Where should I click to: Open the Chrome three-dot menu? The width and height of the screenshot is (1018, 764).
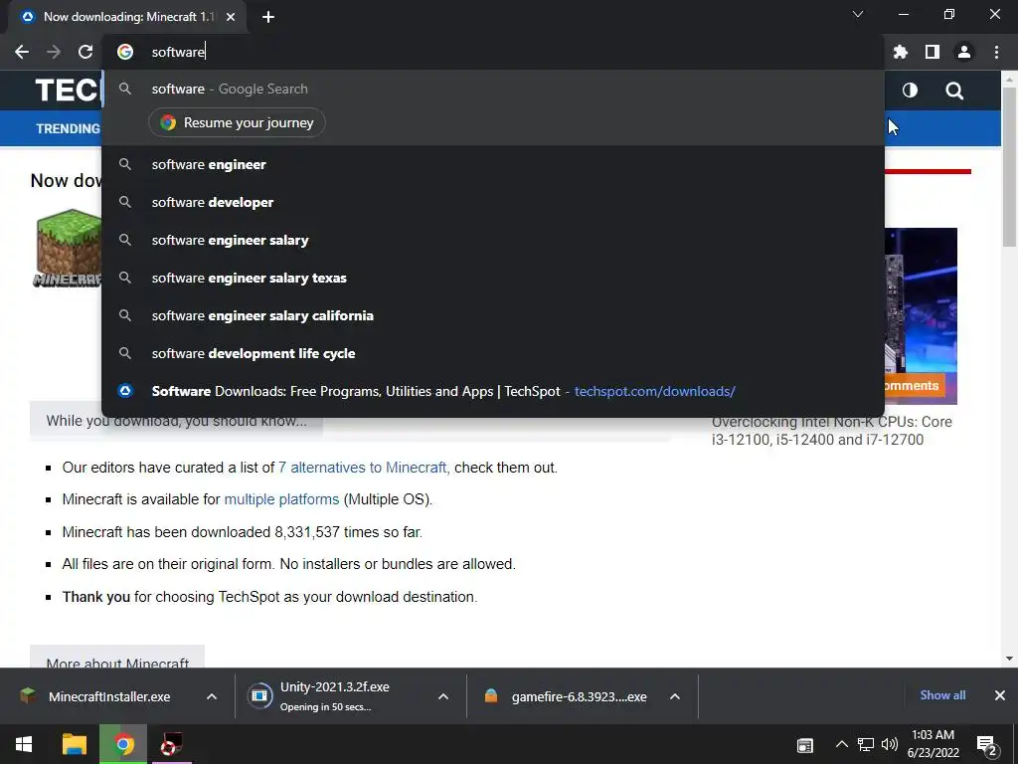(996, 52)
